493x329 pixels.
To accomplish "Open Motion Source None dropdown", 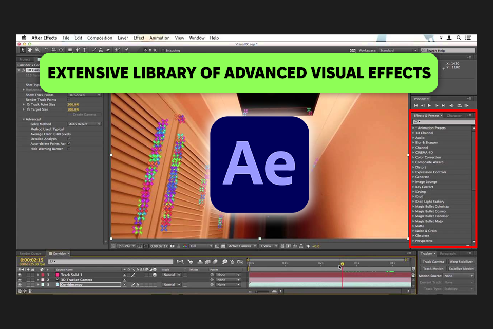I will [459, 276].
